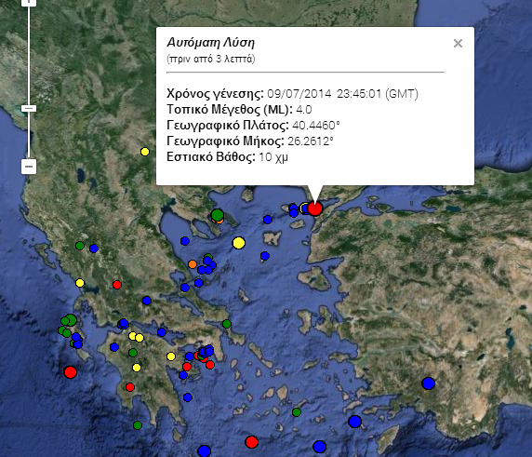Select the blue marker in northwestern Peloponnese
This screenshot has width=532, height=457.
coord(114,347)
